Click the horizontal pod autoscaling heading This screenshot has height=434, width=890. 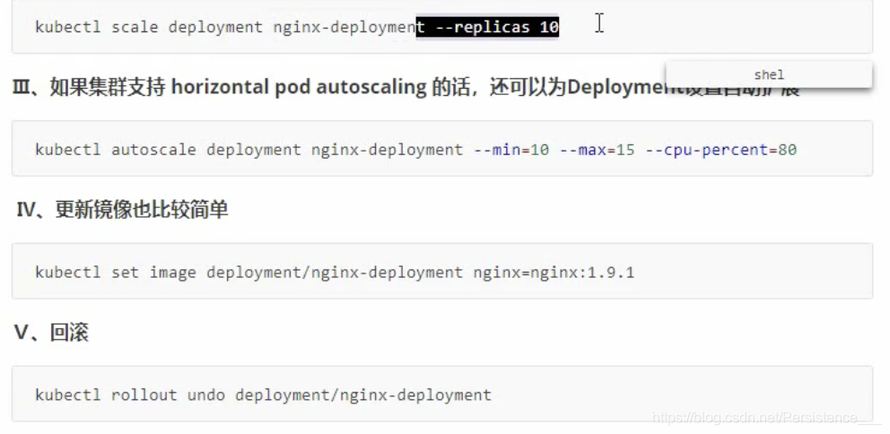(406, 87)
